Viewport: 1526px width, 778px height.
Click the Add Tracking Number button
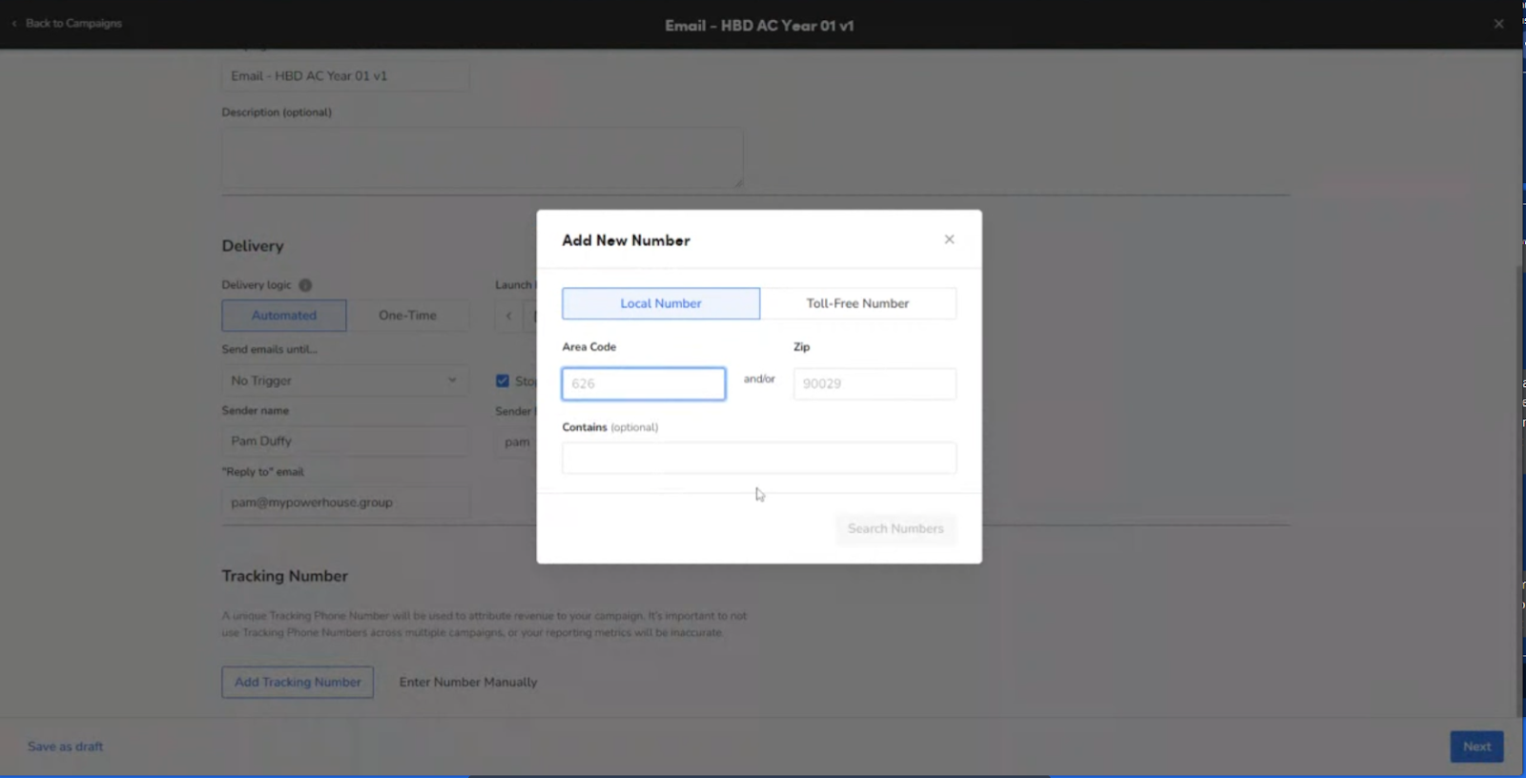[298, 682]
